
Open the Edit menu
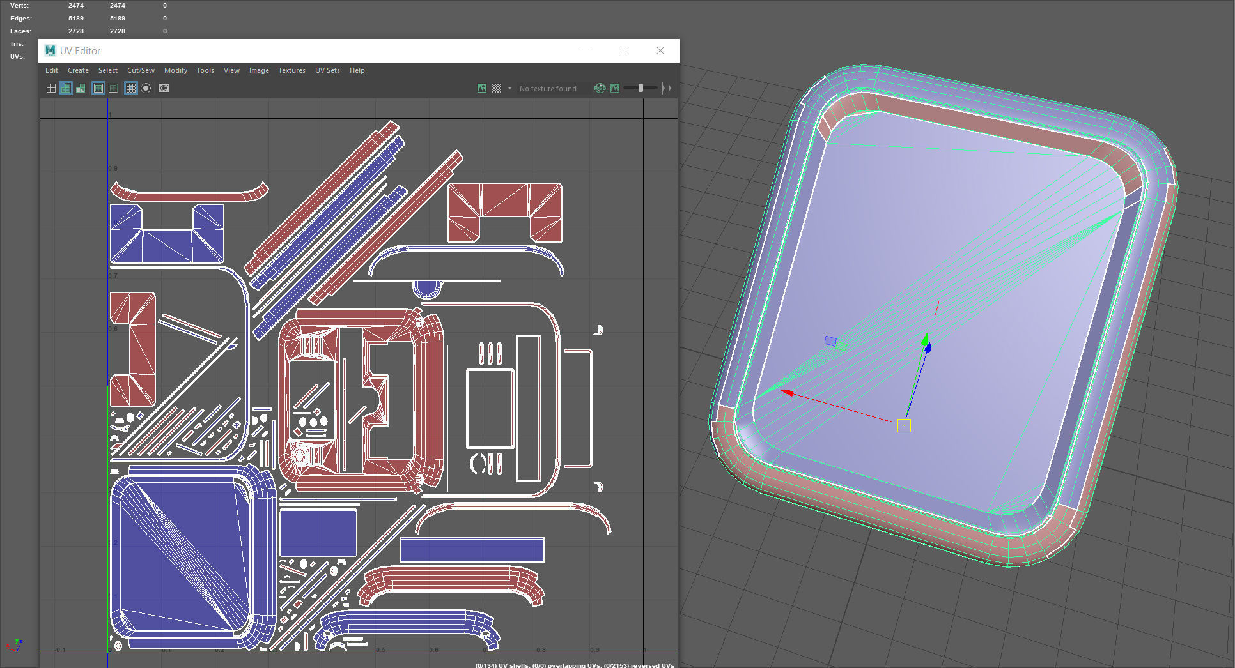tap(52, 70)
